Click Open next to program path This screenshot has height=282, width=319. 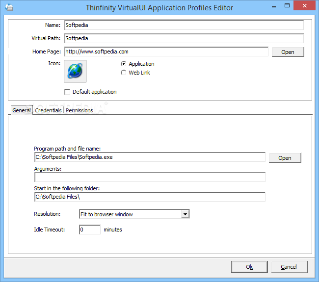coord(285,158)
